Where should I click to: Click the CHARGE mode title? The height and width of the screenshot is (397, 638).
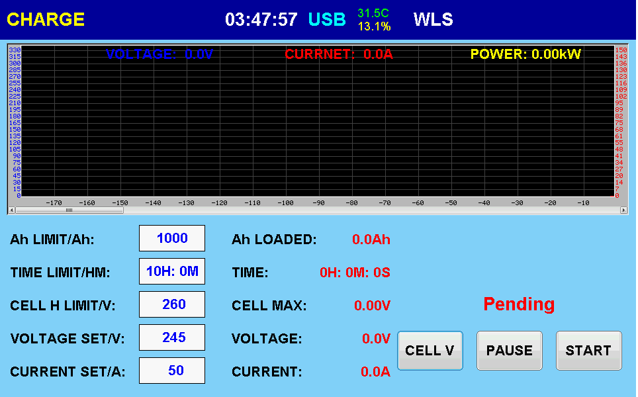[x=46, y=20]
